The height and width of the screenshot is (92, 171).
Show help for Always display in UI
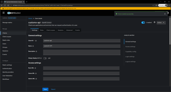(x=41, y=58)
